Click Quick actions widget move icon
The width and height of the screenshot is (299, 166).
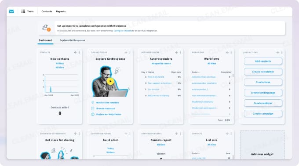click(277, 52)
